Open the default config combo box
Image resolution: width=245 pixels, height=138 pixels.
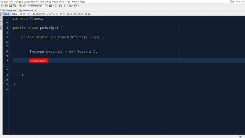[38, 6]
